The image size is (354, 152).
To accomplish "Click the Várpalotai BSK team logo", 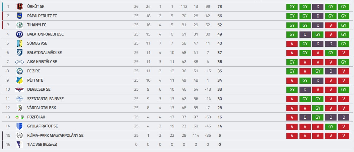I will pos(19,108).
